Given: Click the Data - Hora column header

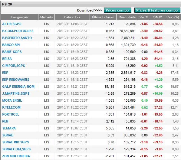Looking at the screenshot, I should point(72,17).
